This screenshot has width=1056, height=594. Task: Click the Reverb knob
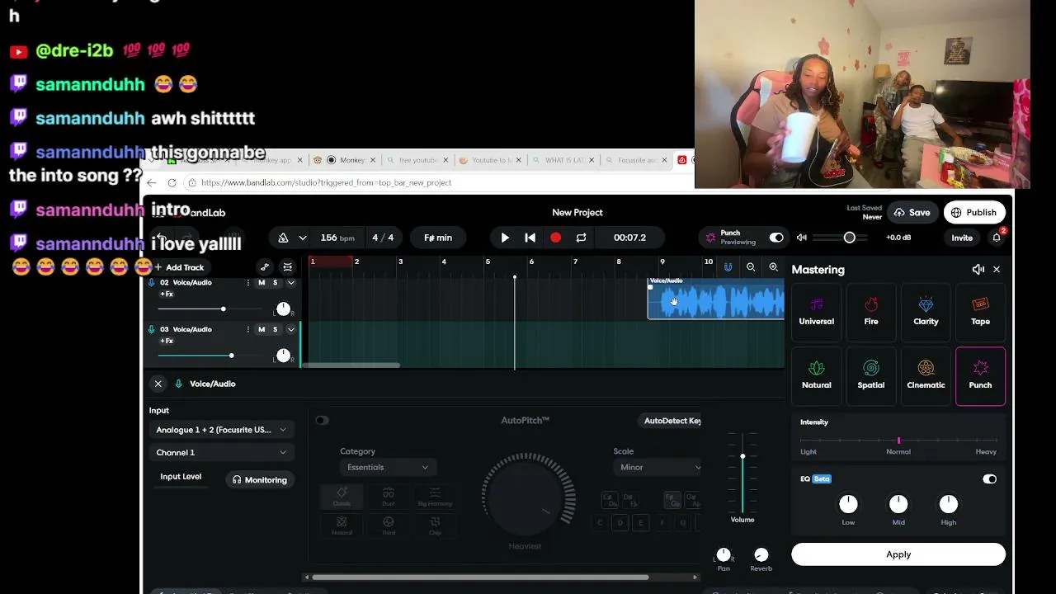pyautogui.click(x=761, y=555)
